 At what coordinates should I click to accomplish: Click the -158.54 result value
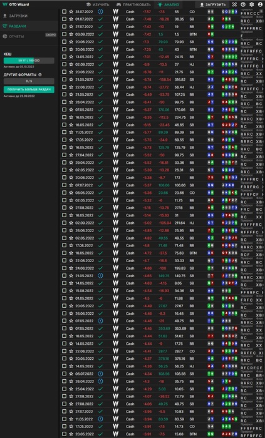pos(164,79)
